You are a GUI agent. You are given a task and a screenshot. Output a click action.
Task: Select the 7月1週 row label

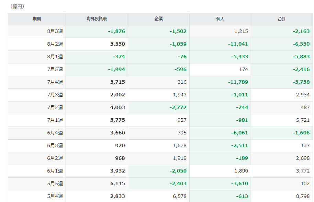(x=55, y=120)
